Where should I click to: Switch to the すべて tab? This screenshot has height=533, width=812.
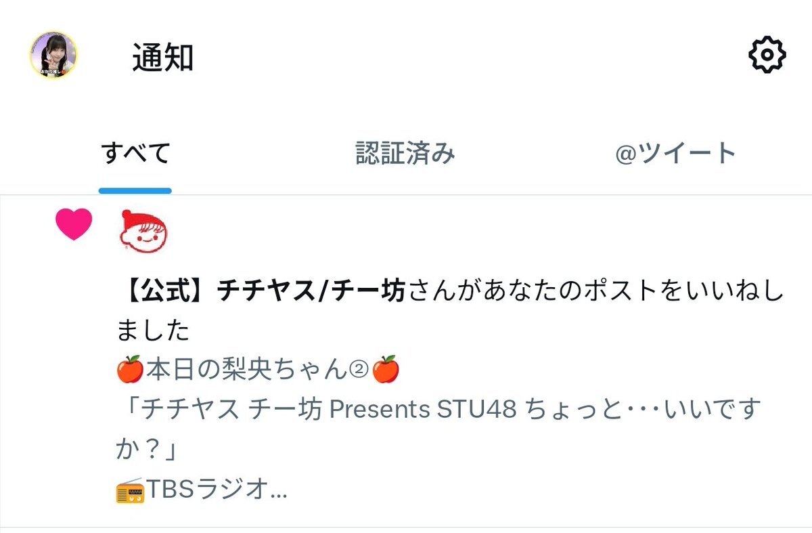(x=135, y=154)
